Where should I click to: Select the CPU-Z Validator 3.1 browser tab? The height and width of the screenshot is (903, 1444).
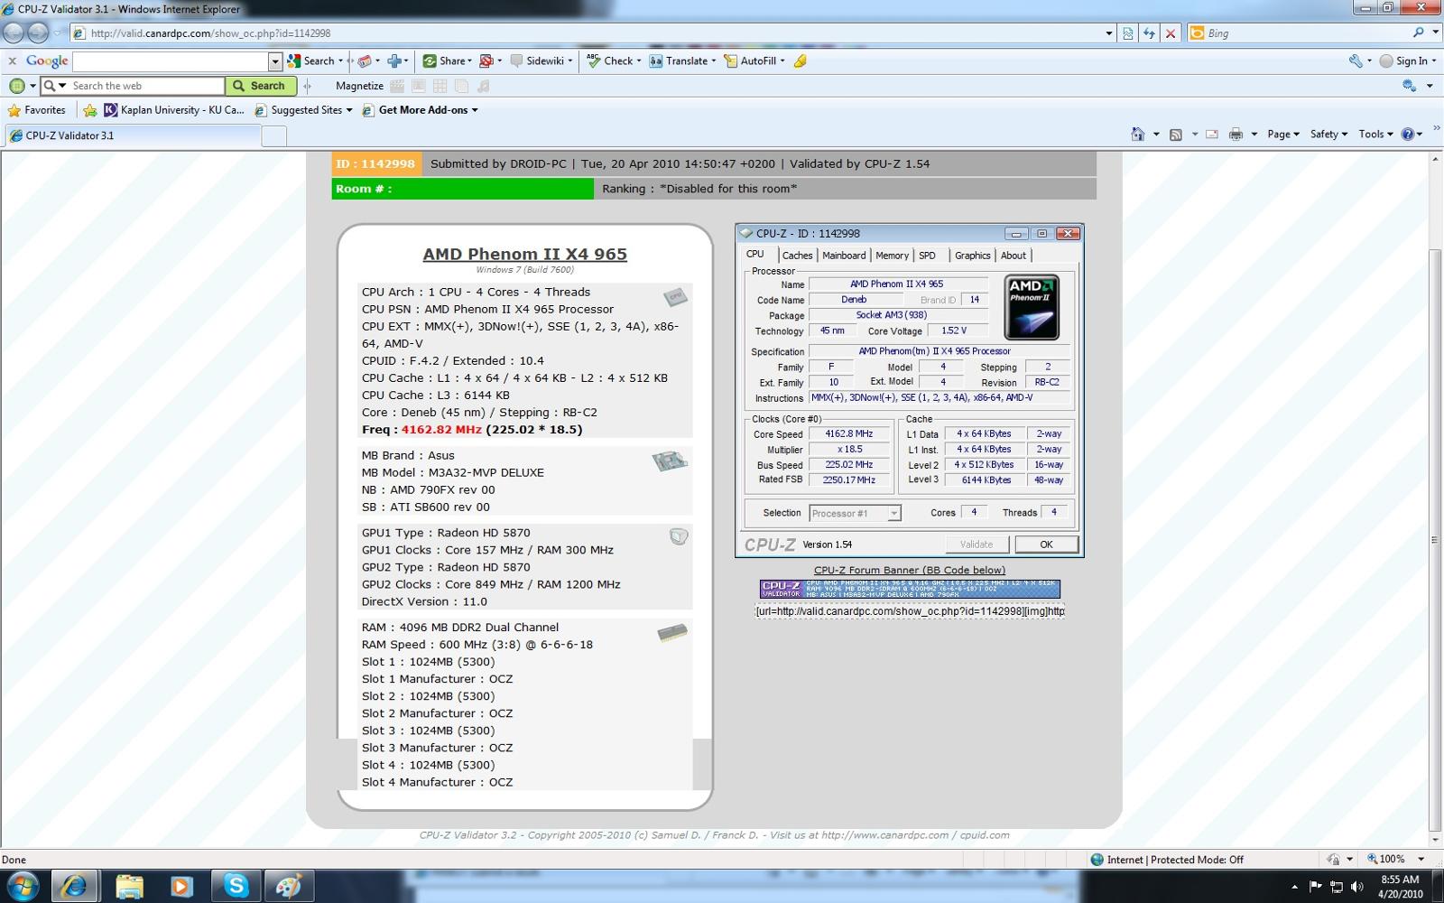(x=134, y=135)
